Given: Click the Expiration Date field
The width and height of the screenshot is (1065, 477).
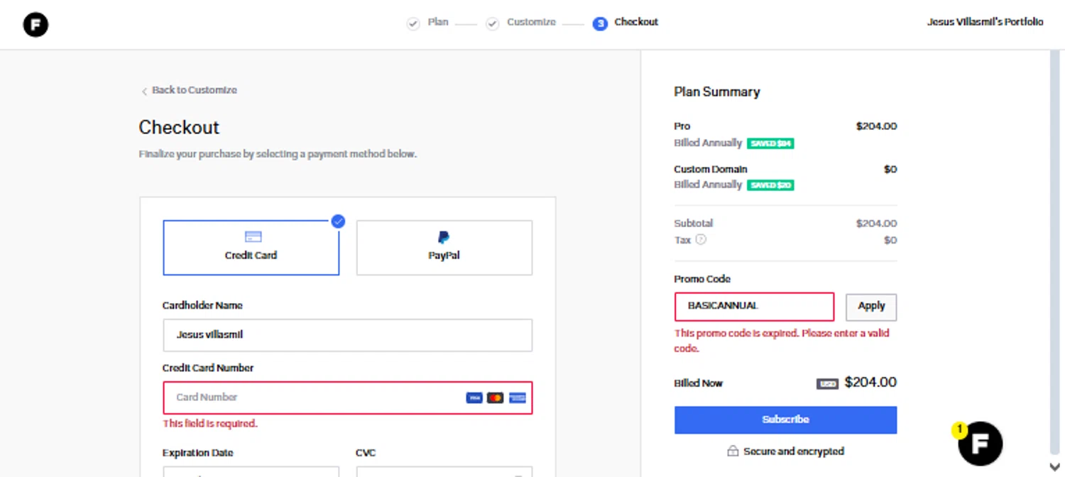Looking at the screenshot, I should click(251, 471).
